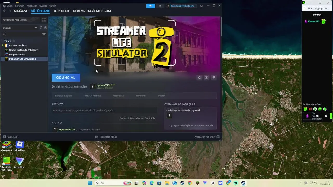This screenshot has width=333, height=187.
Task: Click friend avatar under Oynayan Arkadaşlar
Action: 169,116
